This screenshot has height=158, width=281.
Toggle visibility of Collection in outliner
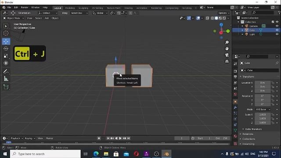(277, 22)
